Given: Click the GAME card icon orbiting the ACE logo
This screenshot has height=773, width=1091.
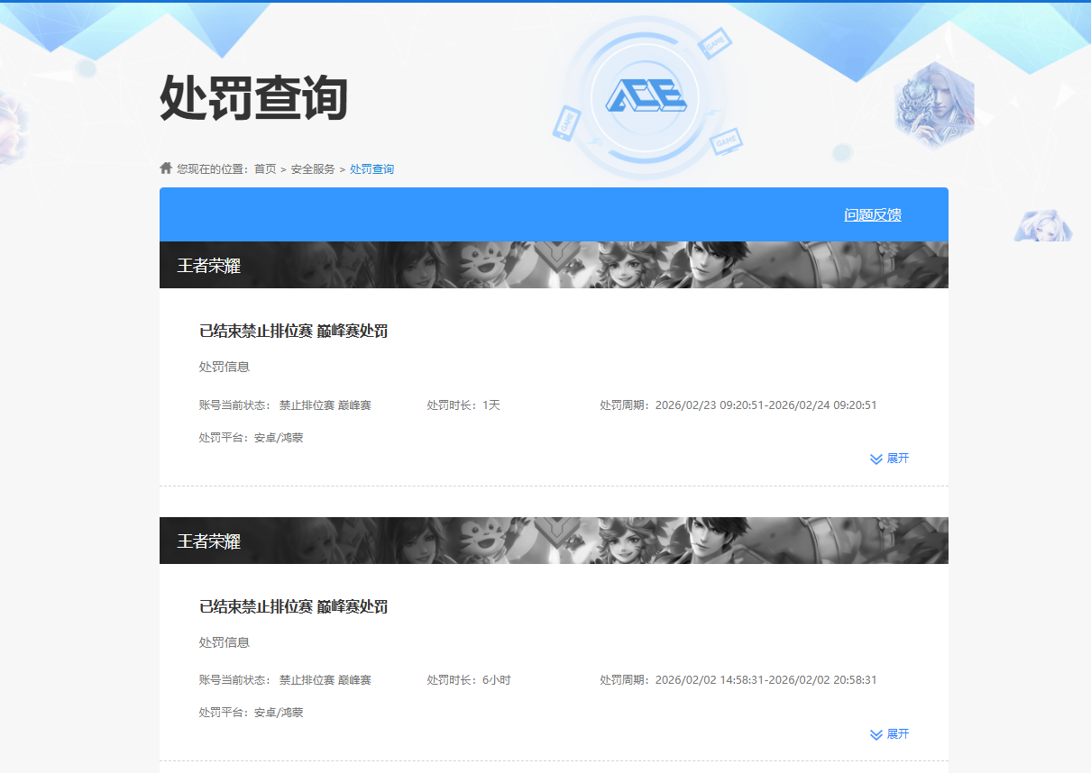Looking at the screenshot, I should (x=715, y=43).
